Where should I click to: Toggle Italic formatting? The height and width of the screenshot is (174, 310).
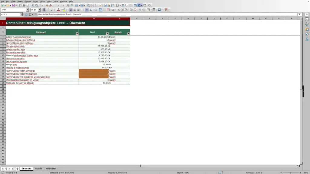pyautogui.click(x=48, y=10)
